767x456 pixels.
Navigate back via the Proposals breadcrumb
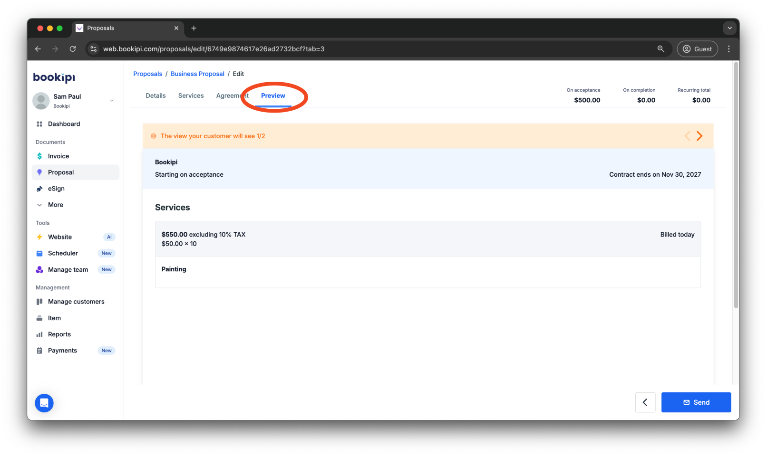[147, 74]
